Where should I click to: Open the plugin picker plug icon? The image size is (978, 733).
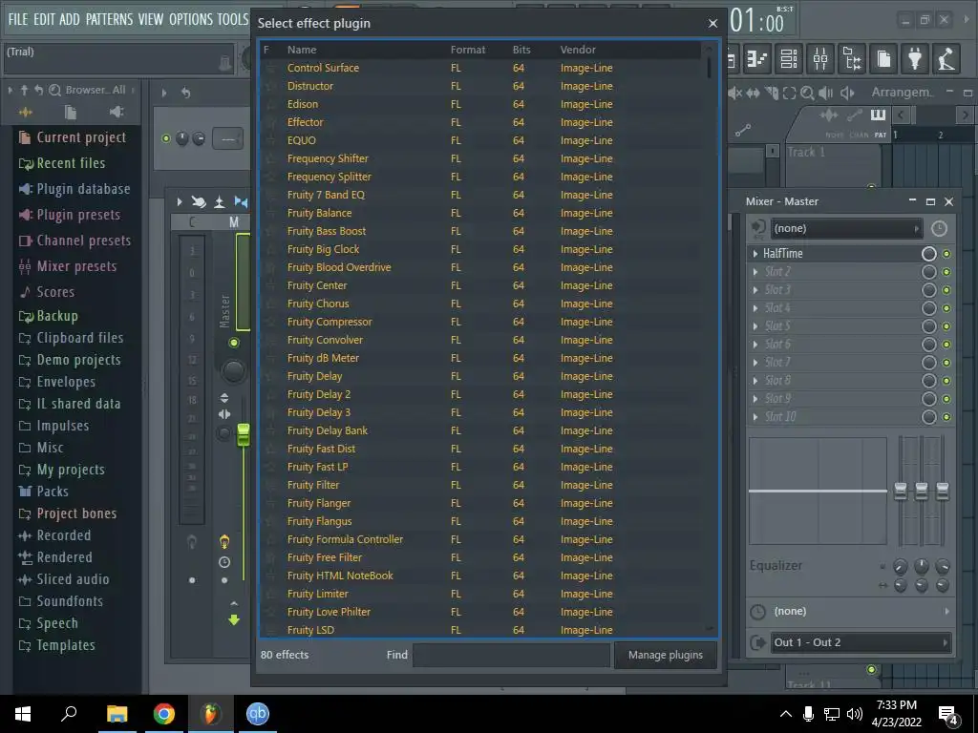(x=915, y=59)
